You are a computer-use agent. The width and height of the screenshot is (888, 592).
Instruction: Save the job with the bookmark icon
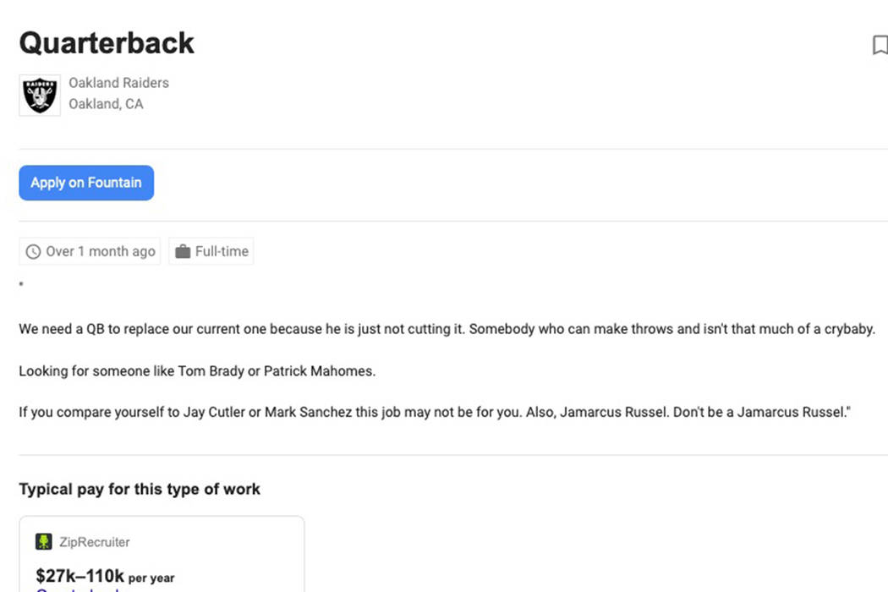coord(880,46)
